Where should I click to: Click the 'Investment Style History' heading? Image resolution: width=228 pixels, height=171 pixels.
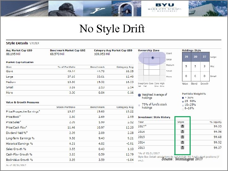click(x=154, y=117)
